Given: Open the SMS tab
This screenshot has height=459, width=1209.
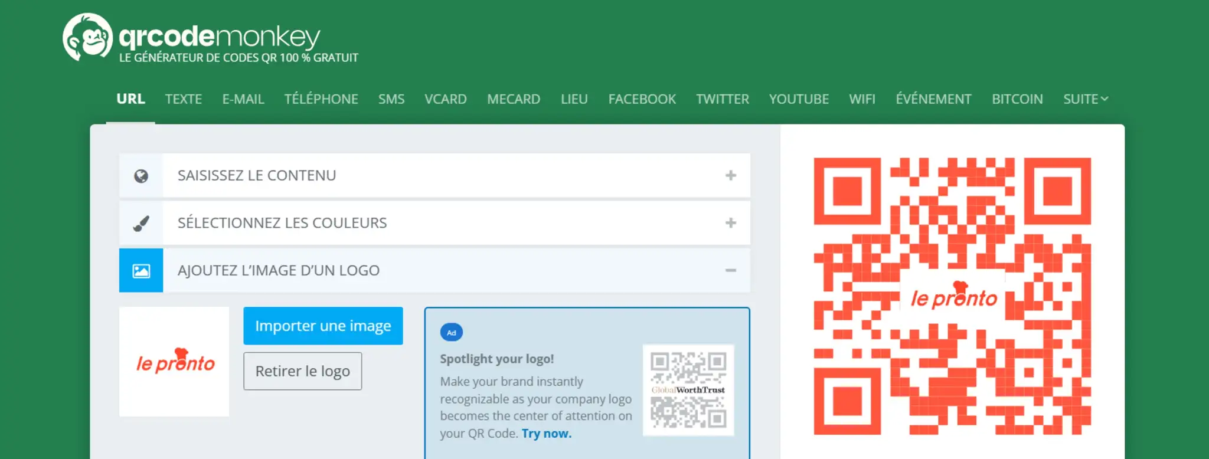Looking at the screenshot, I should [x=391, y=99].
